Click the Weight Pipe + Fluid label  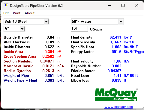point(20,80)
